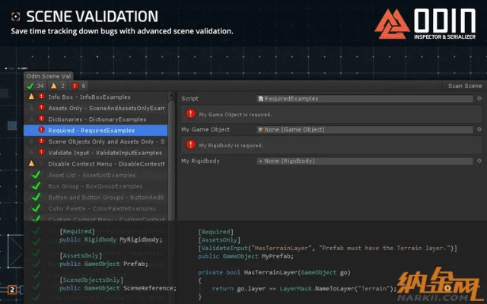Switch to the Odin Scene Validator tab
The width and height of the screenshot is (487, 304).
click(49, 76)
